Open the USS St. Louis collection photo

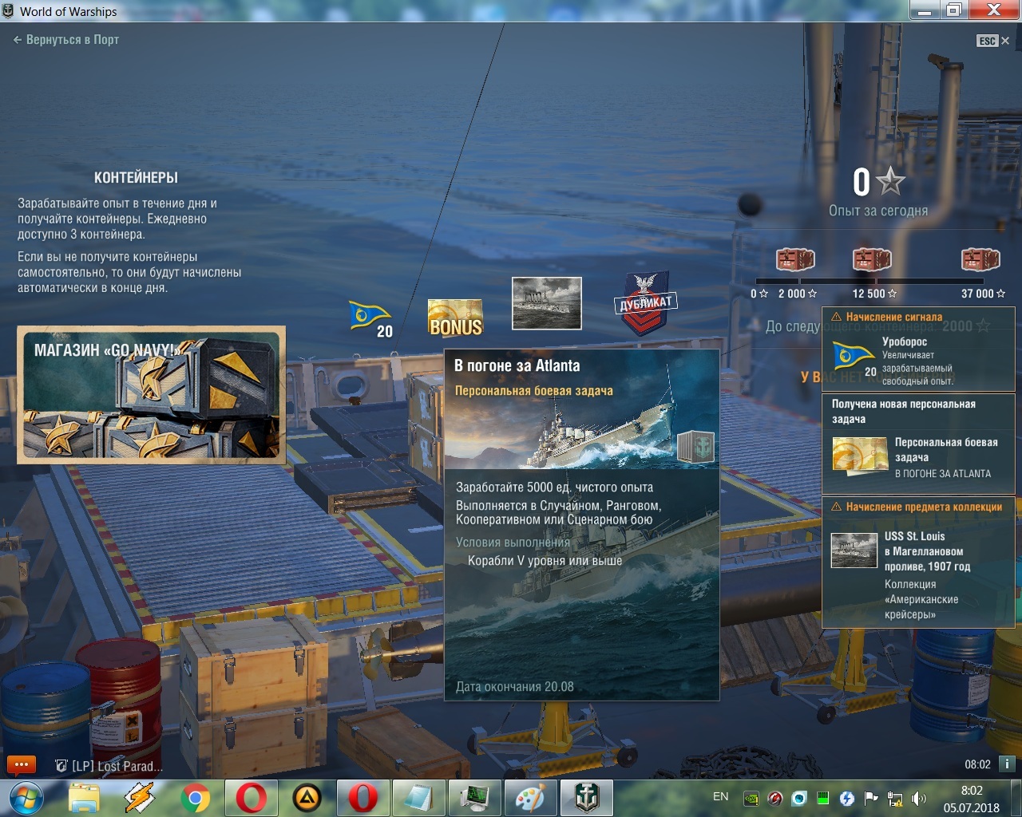click(x=546, y=303)
